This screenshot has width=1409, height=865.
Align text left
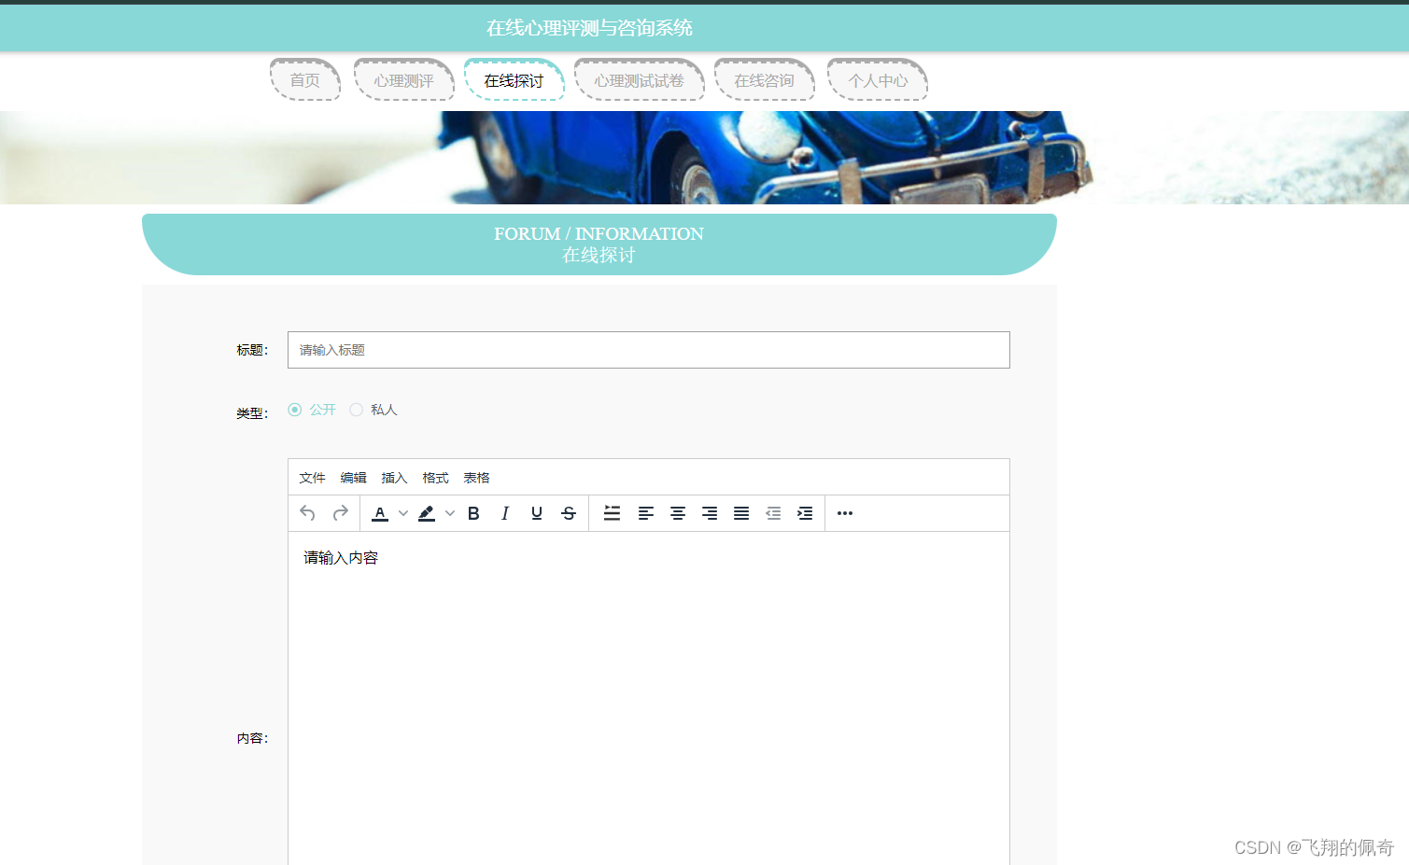[646, 513]
